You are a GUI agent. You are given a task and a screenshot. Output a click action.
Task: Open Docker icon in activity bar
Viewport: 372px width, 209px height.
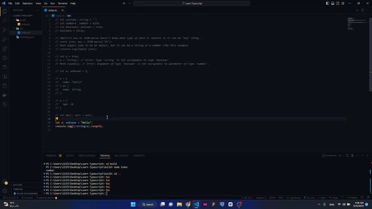point(5,95)
